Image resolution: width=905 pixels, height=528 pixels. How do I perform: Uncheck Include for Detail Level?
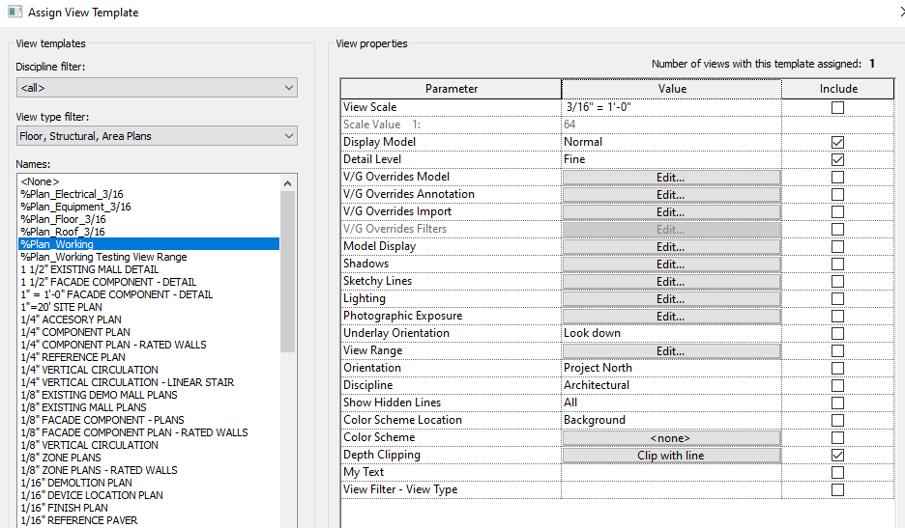pyautogui.click(x=837, y=159)
